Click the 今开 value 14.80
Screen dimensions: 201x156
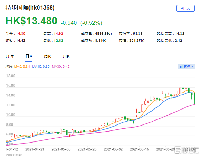coord(21,34)
